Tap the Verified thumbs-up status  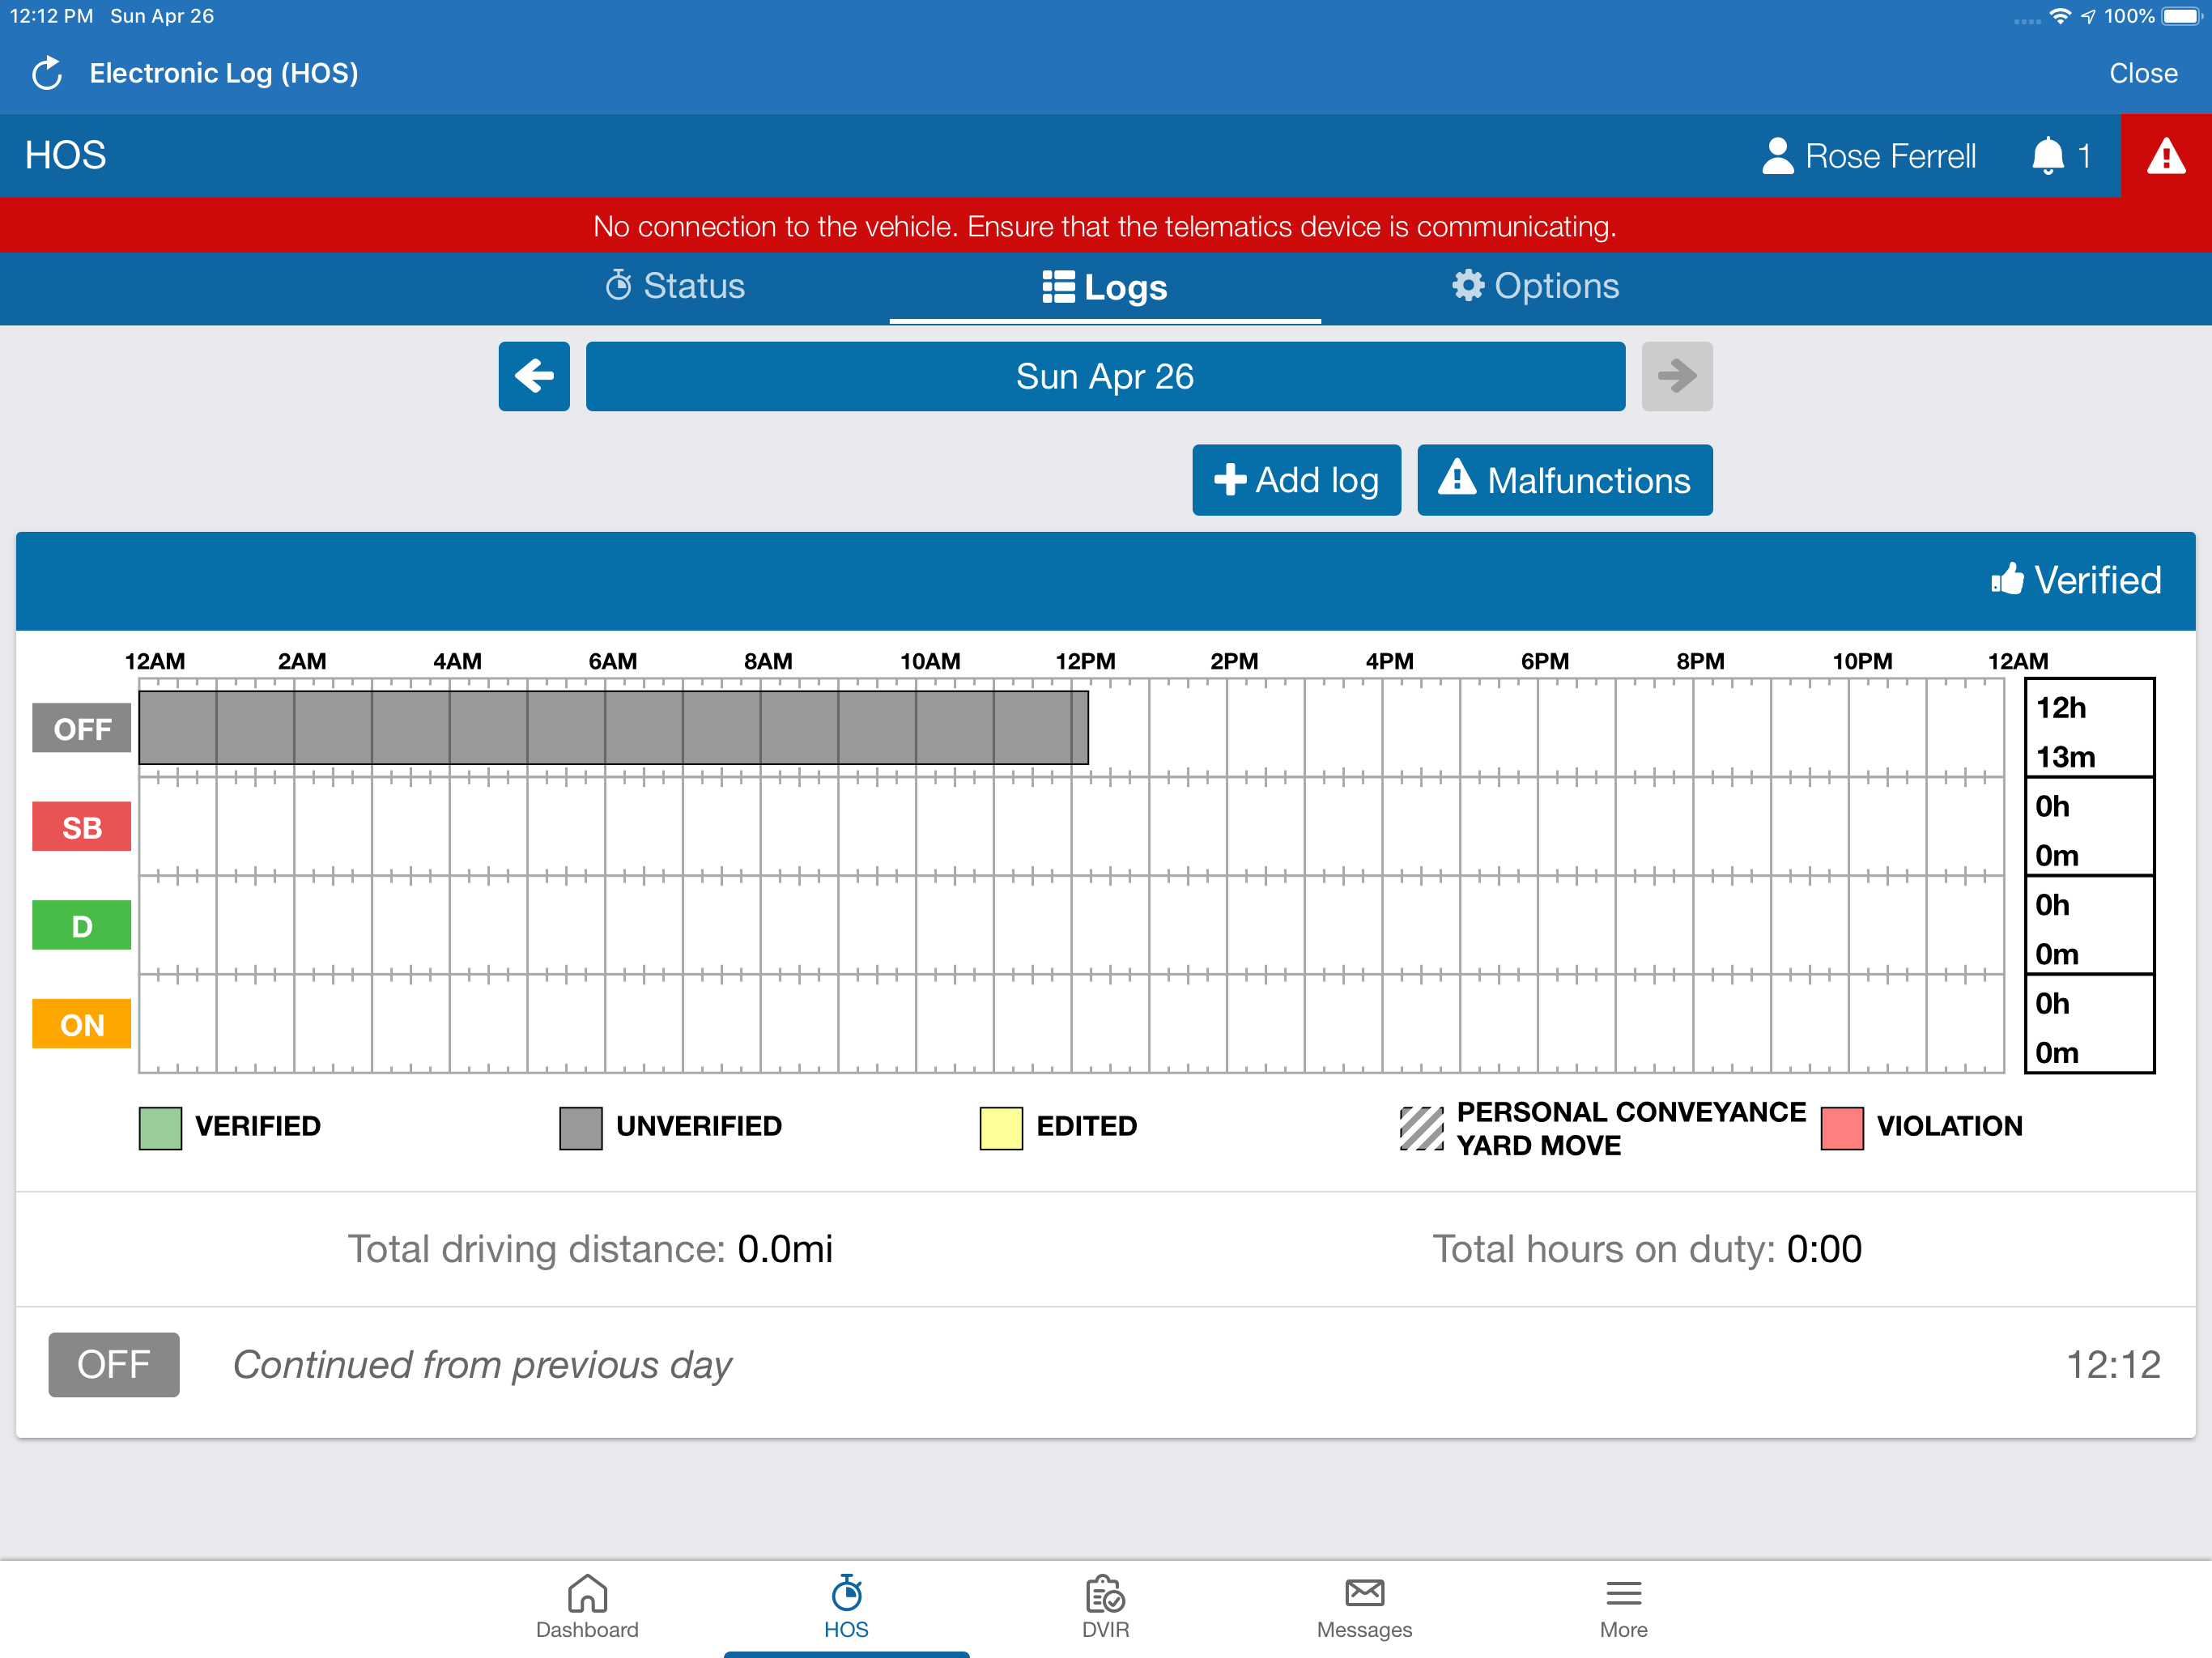tap(2076, 580)
